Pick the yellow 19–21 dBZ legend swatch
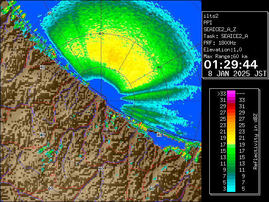269x202 pixels. pyautogui.click(x=231, y=138)
